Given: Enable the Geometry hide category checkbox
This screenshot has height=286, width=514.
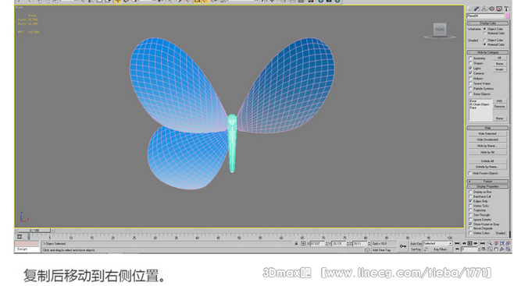Looking at the screenshot, I should [470, 58].
